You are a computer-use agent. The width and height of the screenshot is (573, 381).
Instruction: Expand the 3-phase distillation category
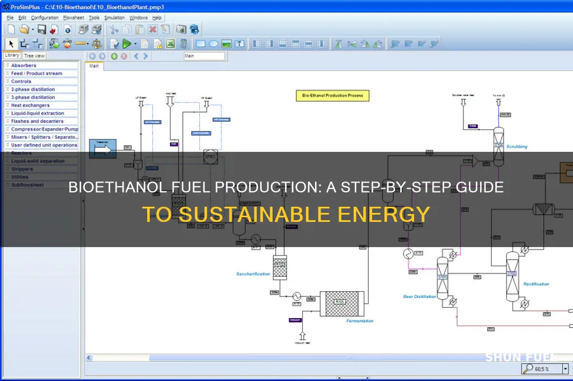41,97
